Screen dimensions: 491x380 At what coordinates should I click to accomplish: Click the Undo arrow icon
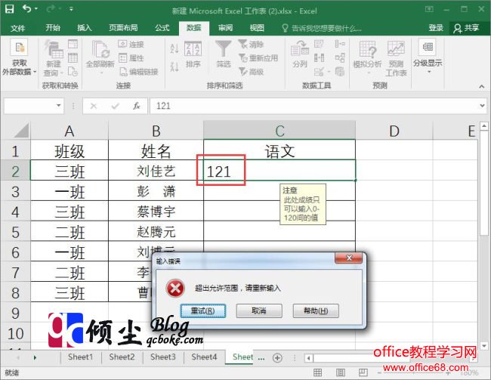pos(27,9)
